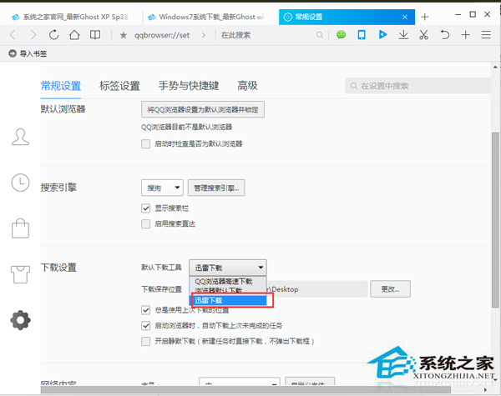Close the 常规设置 tab
Viewport: 501px width, 396px height.
[x=405, y=18]
